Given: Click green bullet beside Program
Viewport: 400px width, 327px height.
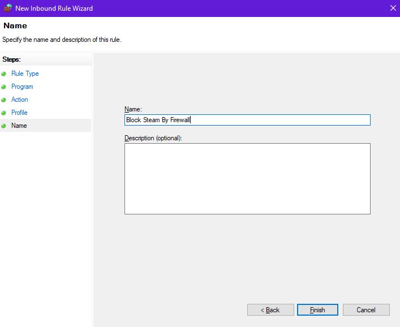Looking at the screenshot, I should tap(3, 87).
